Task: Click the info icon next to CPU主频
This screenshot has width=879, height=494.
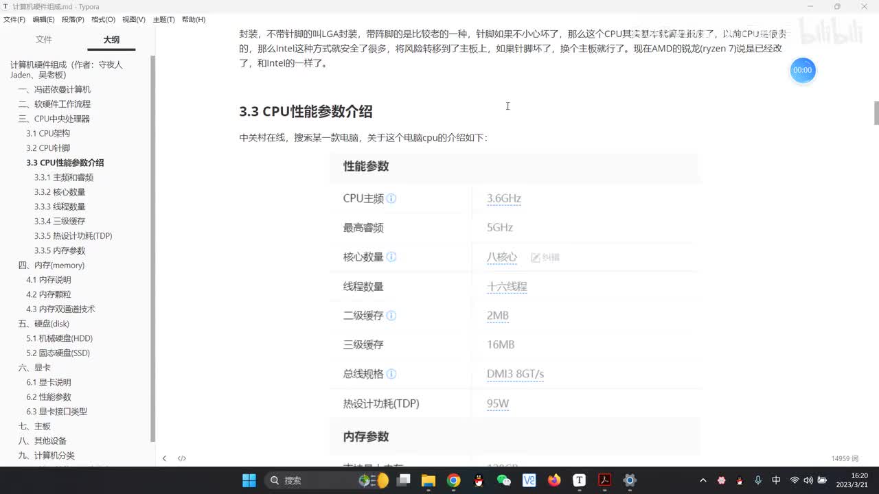Action: 391,198
